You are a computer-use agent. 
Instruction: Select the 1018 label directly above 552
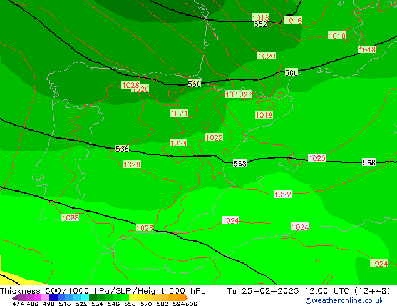260,17
